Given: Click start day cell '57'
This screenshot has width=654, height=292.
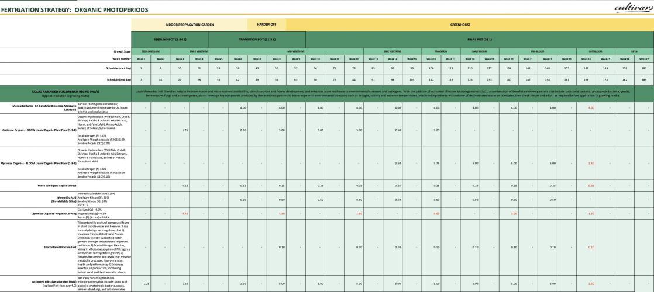Looking at the screenshot, I should (x=296, y=68).
